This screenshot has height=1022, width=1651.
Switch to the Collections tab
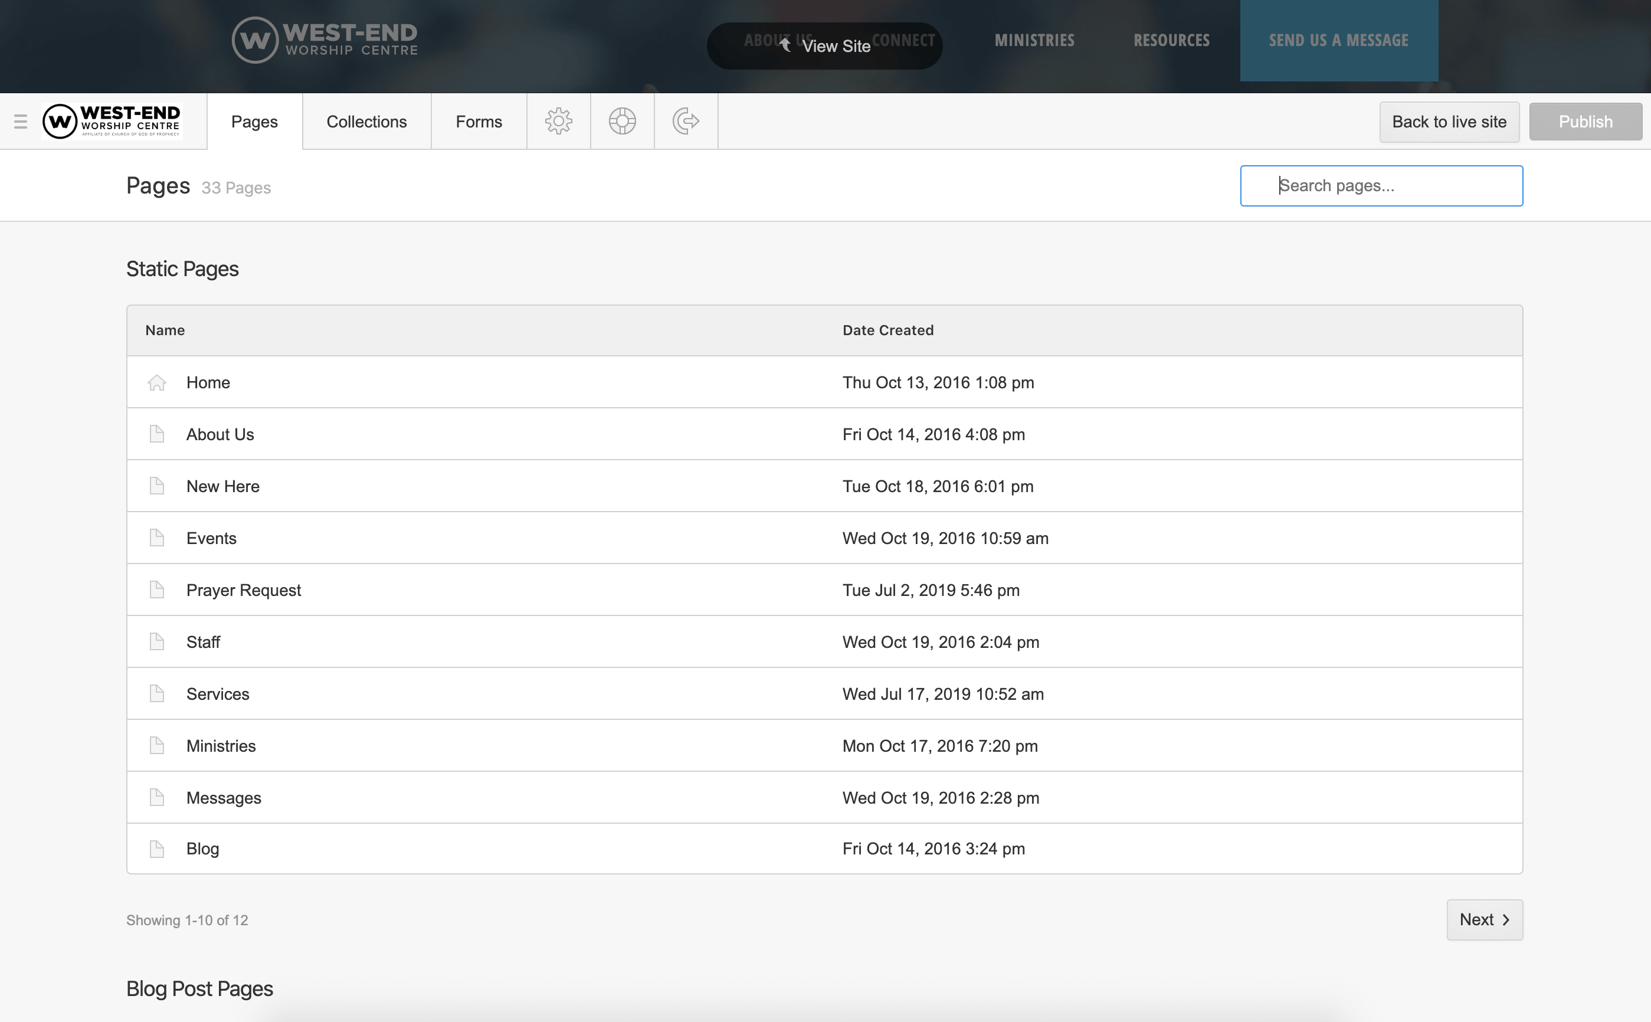click(x=366, y=122)
